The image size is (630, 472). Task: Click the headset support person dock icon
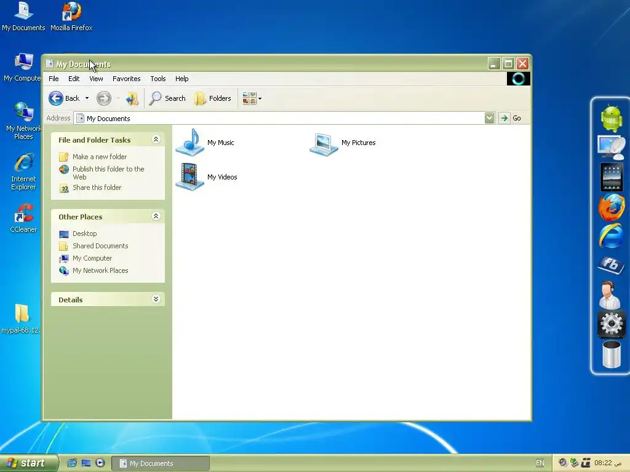(610, 294)
